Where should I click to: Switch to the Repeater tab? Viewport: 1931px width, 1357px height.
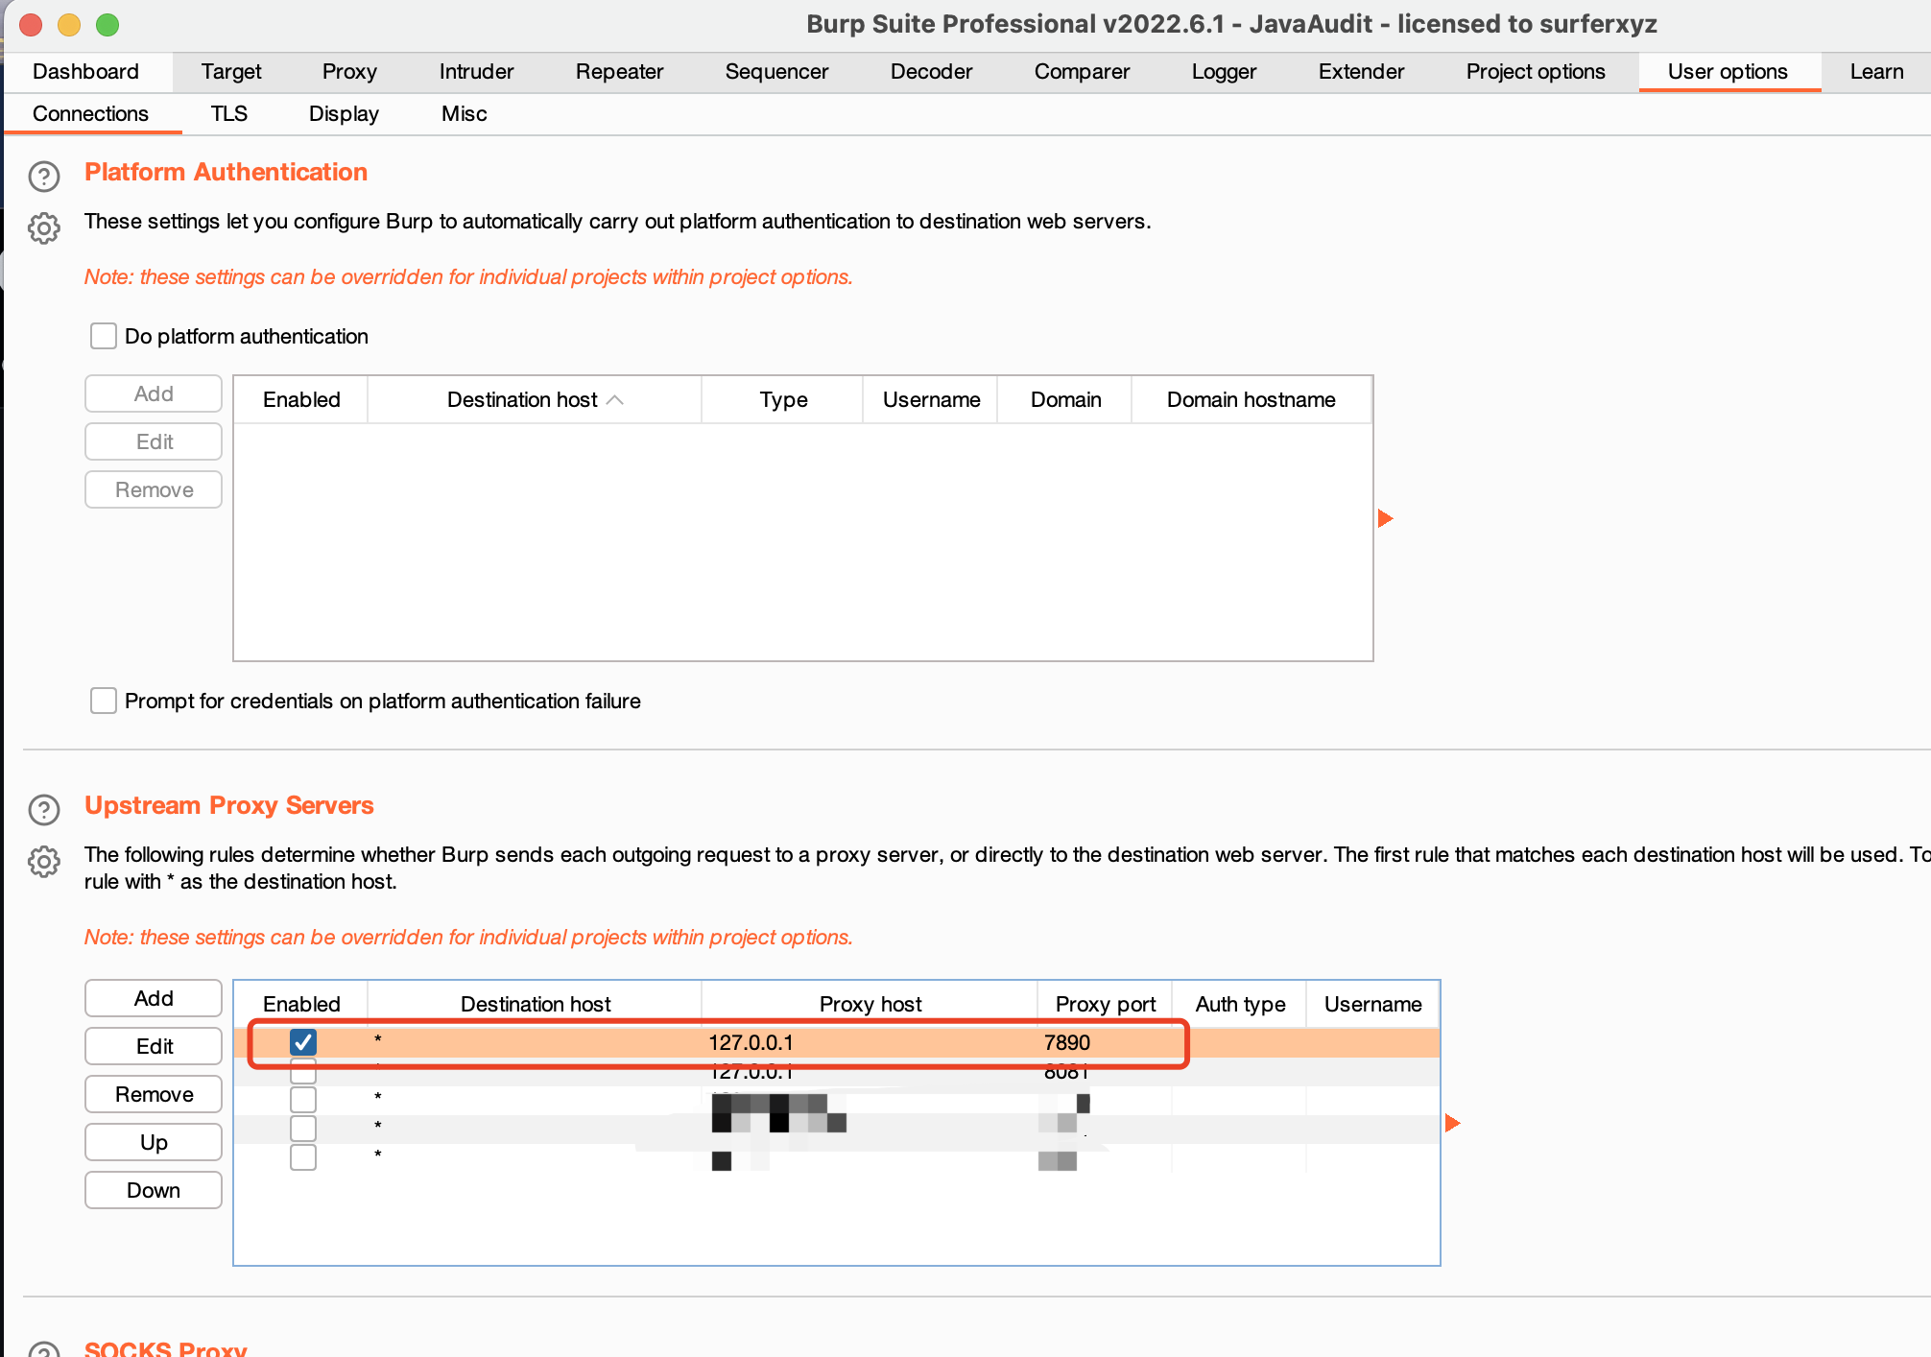point(619,71)
